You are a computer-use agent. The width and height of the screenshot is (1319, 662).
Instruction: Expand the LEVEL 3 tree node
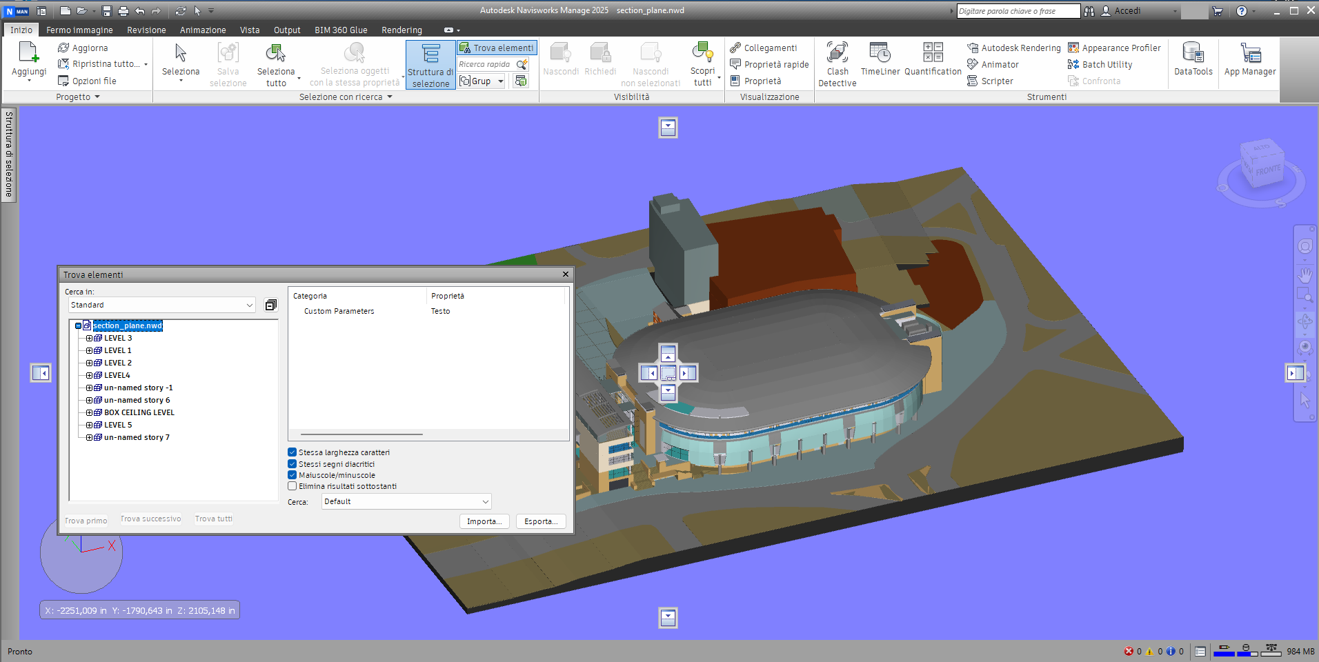pyautogui.click(x=89, y=338)
